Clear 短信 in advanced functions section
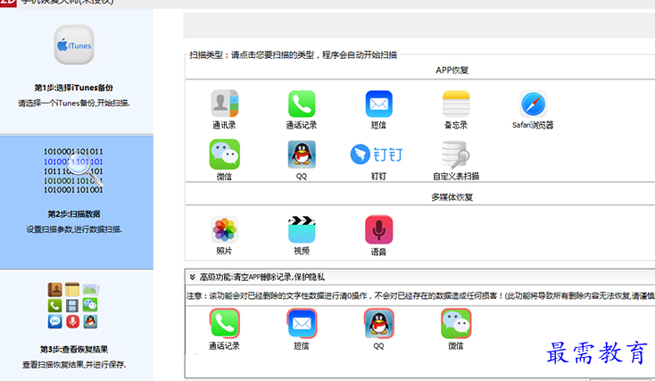655x381 pixels. [302, 323]
